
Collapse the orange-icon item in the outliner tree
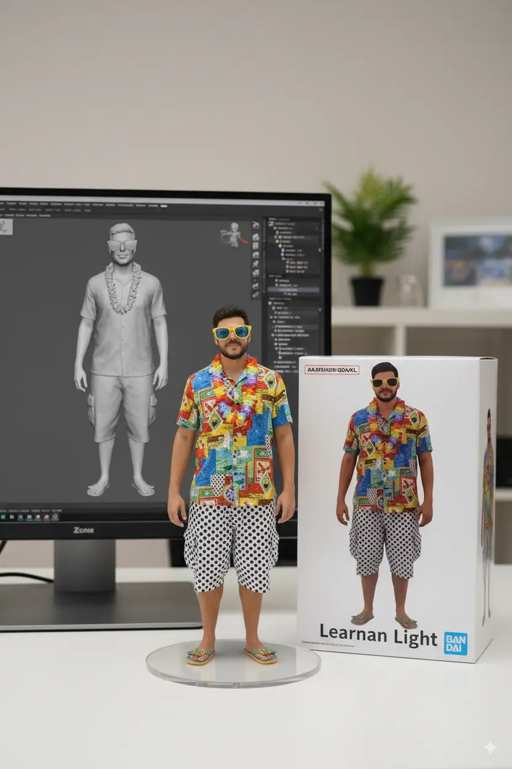click(x=275, y=236)
